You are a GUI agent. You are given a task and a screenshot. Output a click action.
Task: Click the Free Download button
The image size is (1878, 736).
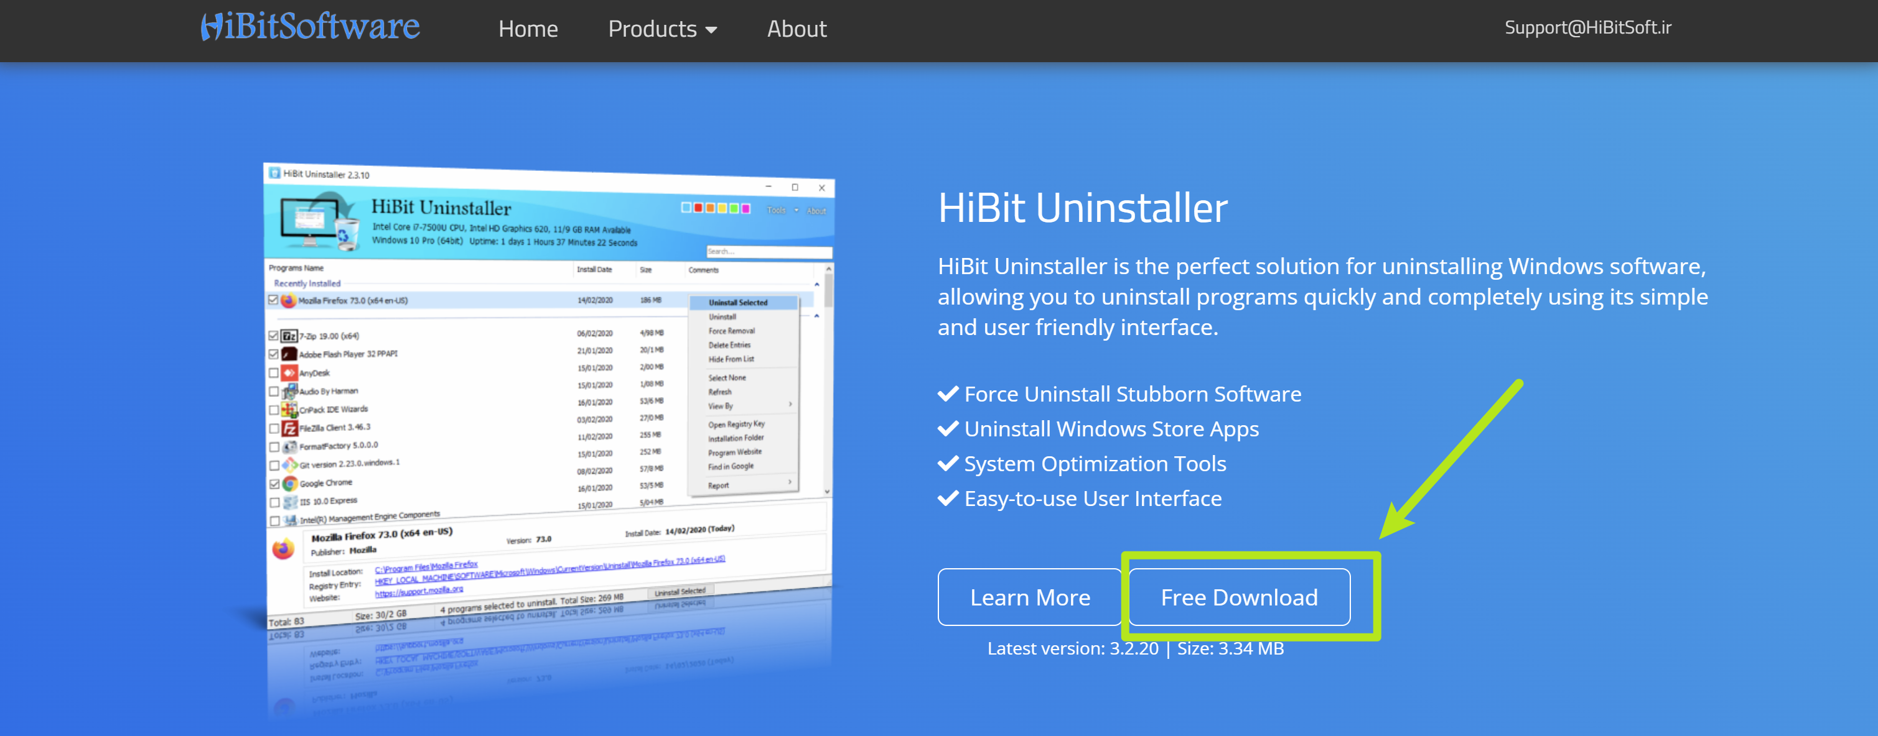[x=1240, y=597]
